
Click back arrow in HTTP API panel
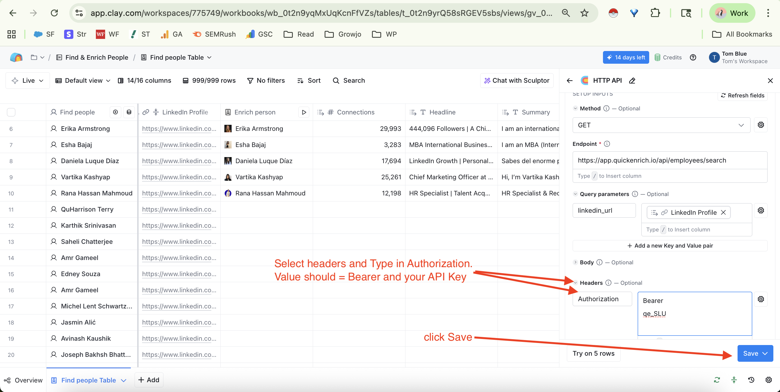point(569,81)
